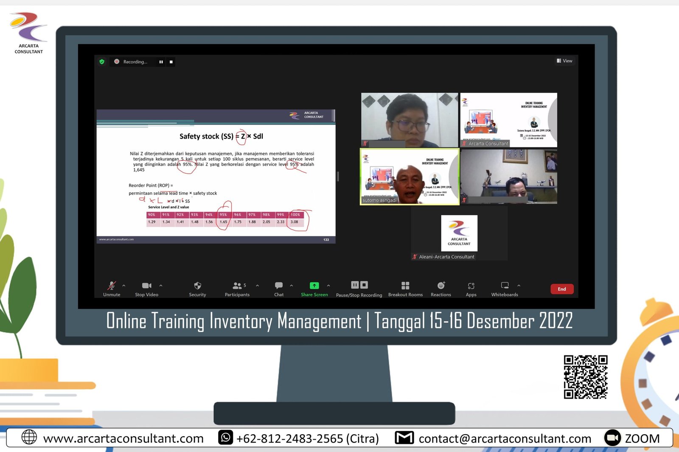The image size is (679, 452).
Task: Stop recording with the square button
Action: point(171,62)
